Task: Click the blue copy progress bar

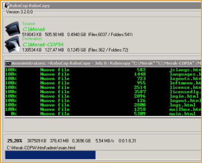Action: click(x=50, y=155)
